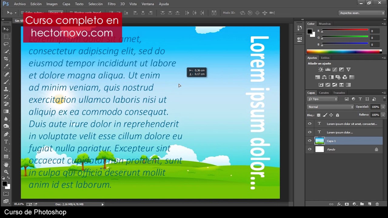Switch to the Trazados tab
This screenshot has height=218, width=388.
click(x=339, y=93)
